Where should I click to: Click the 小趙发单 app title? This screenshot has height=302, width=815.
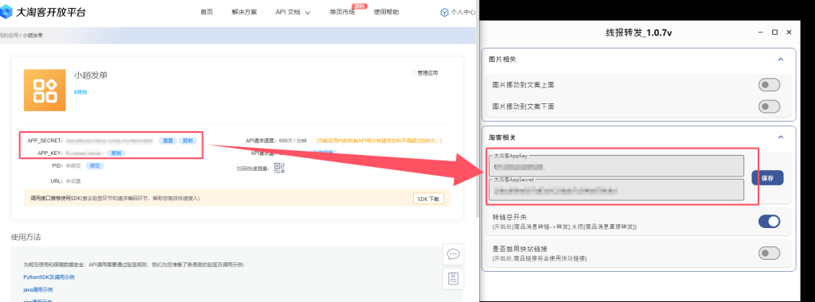(x=91, y=75)
